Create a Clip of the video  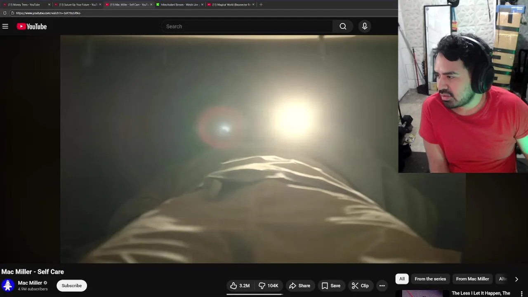[x=360, y=285]
